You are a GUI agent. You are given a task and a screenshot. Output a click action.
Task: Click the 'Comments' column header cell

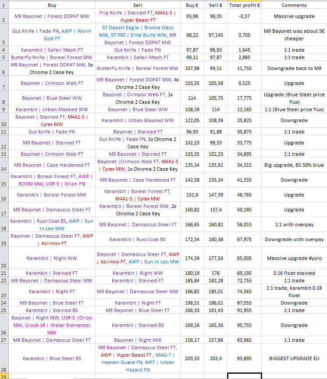point(294,5)
